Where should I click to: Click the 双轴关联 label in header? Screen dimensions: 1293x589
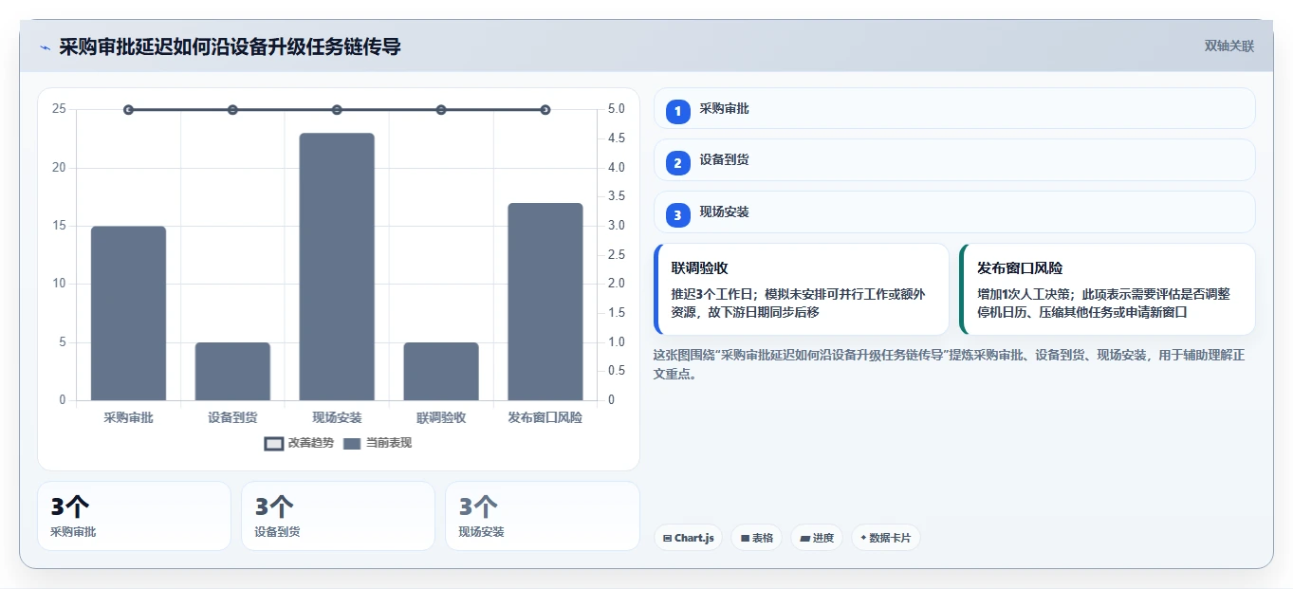coord(1228,46)
